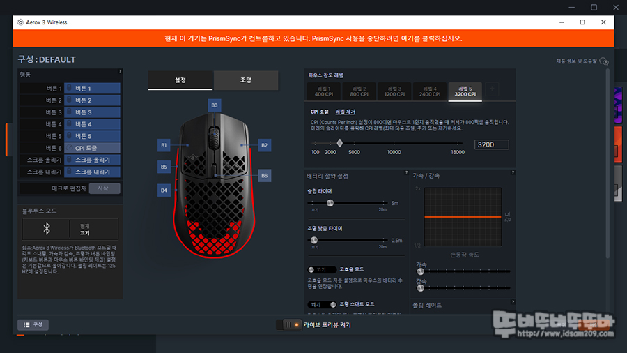Toggle the Bluetooth mode 현재 끄기 button

tap(93, 229)
